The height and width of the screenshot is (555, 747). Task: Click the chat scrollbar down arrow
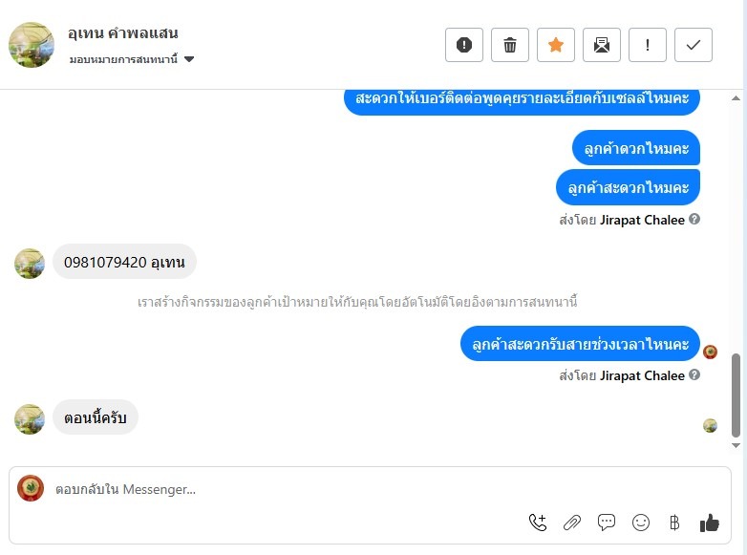point(736,445)
